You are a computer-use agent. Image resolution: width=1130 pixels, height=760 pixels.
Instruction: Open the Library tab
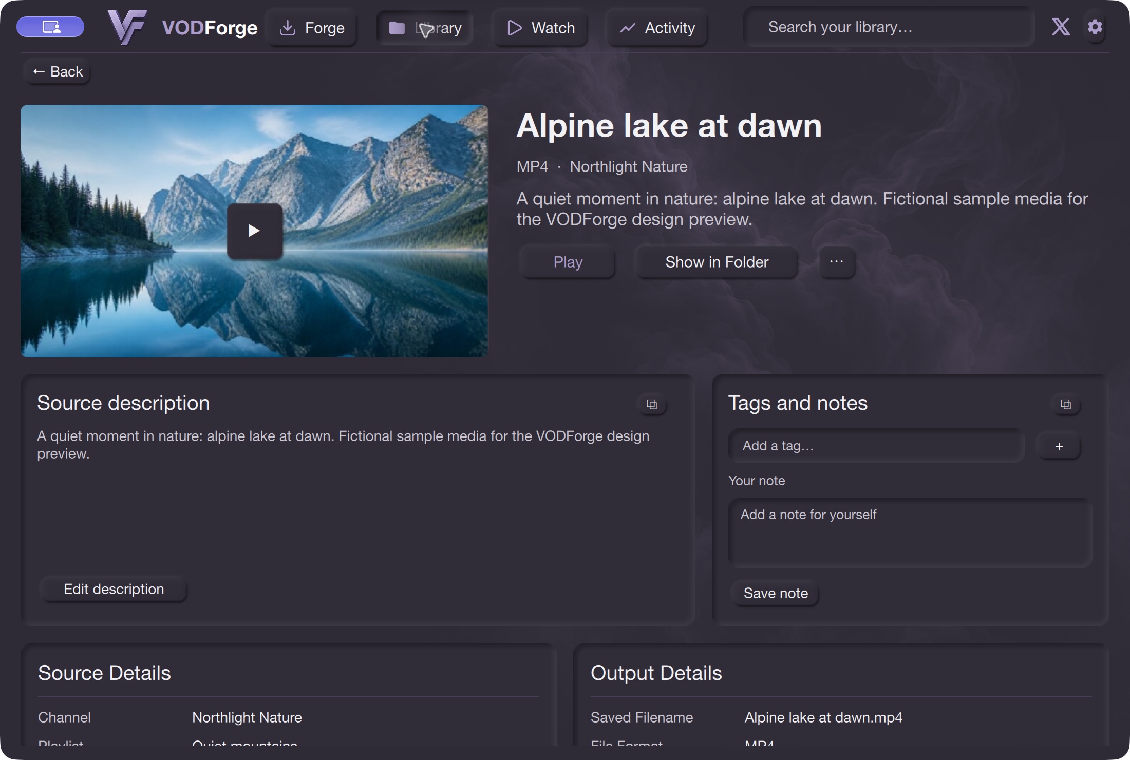425,28
